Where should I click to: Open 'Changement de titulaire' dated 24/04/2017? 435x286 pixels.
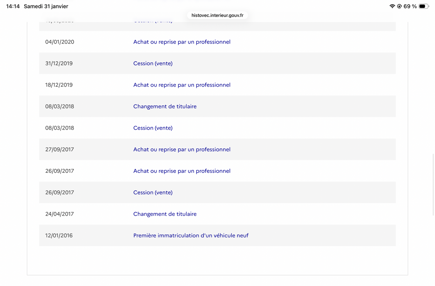165,214
